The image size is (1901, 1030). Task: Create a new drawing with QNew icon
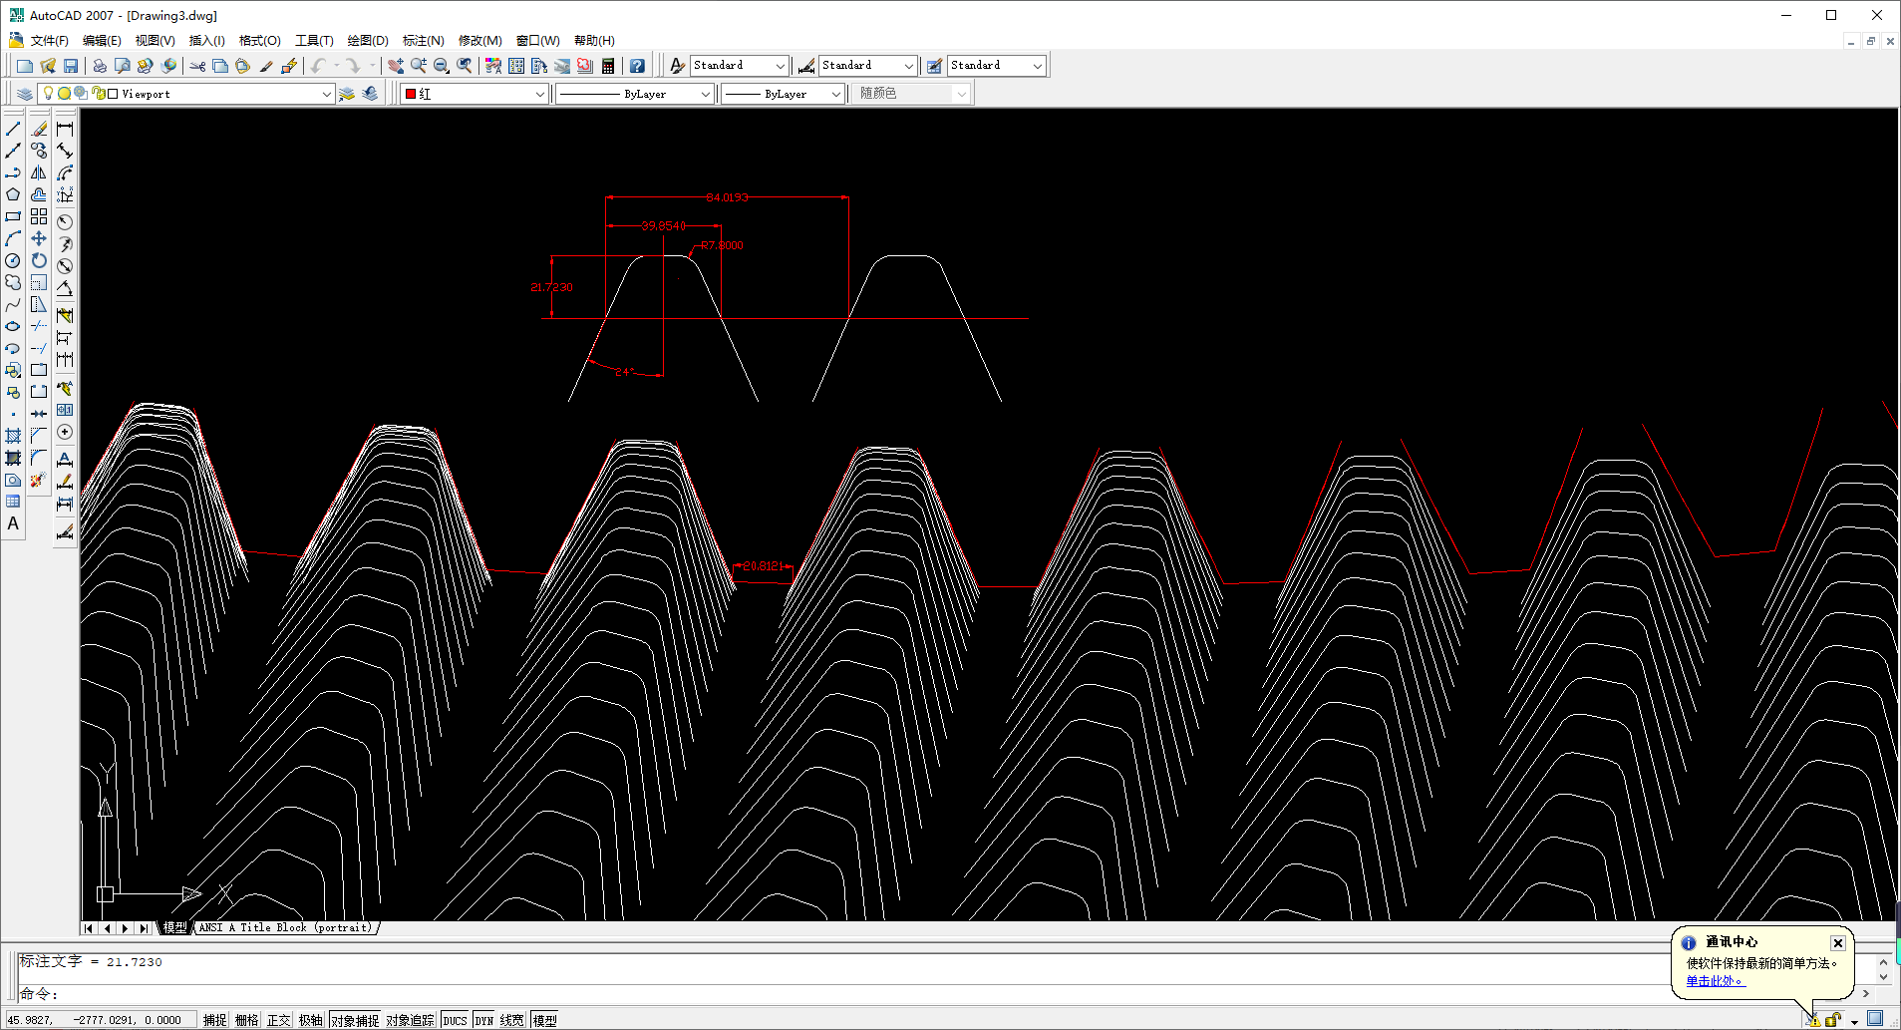25,66
